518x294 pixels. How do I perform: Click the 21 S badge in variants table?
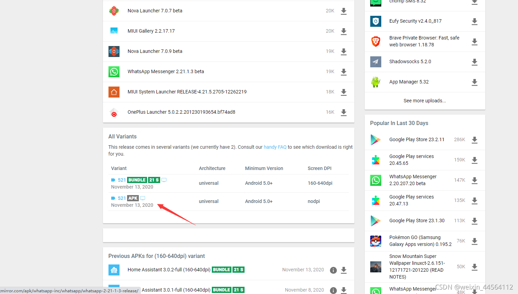coord(154,180)
